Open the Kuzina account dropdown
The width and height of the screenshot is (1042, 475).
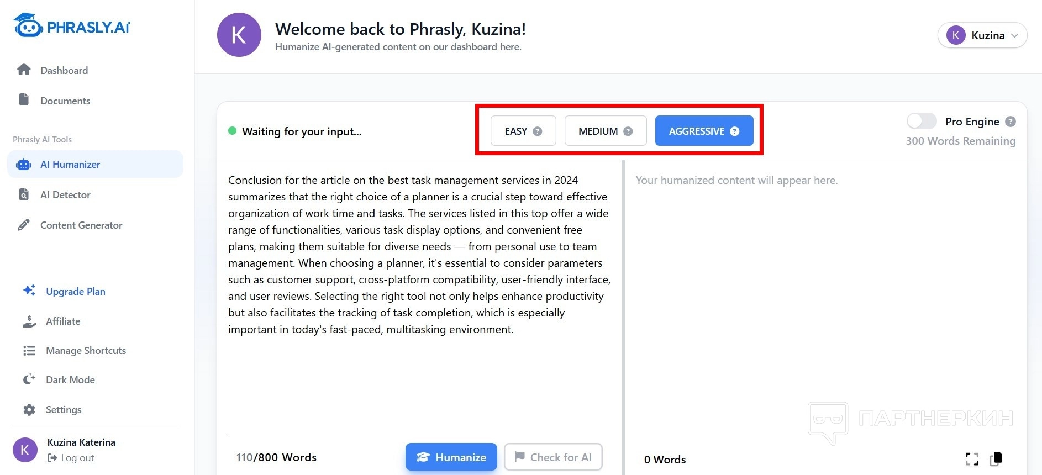pos(982,35)
